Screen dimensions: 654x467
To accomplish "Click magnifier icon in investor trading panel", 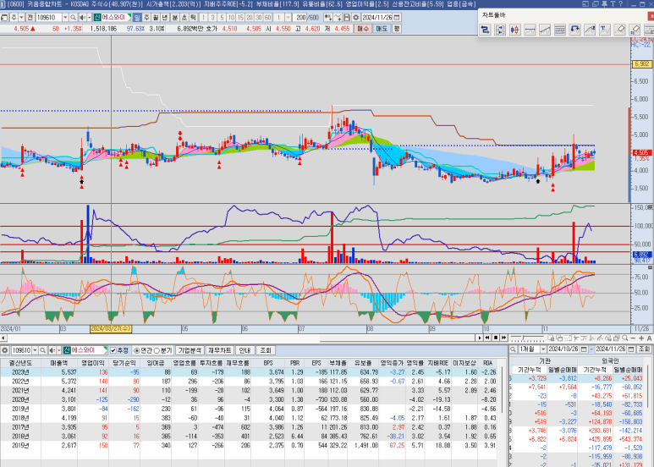I will [x=513, y=349].
